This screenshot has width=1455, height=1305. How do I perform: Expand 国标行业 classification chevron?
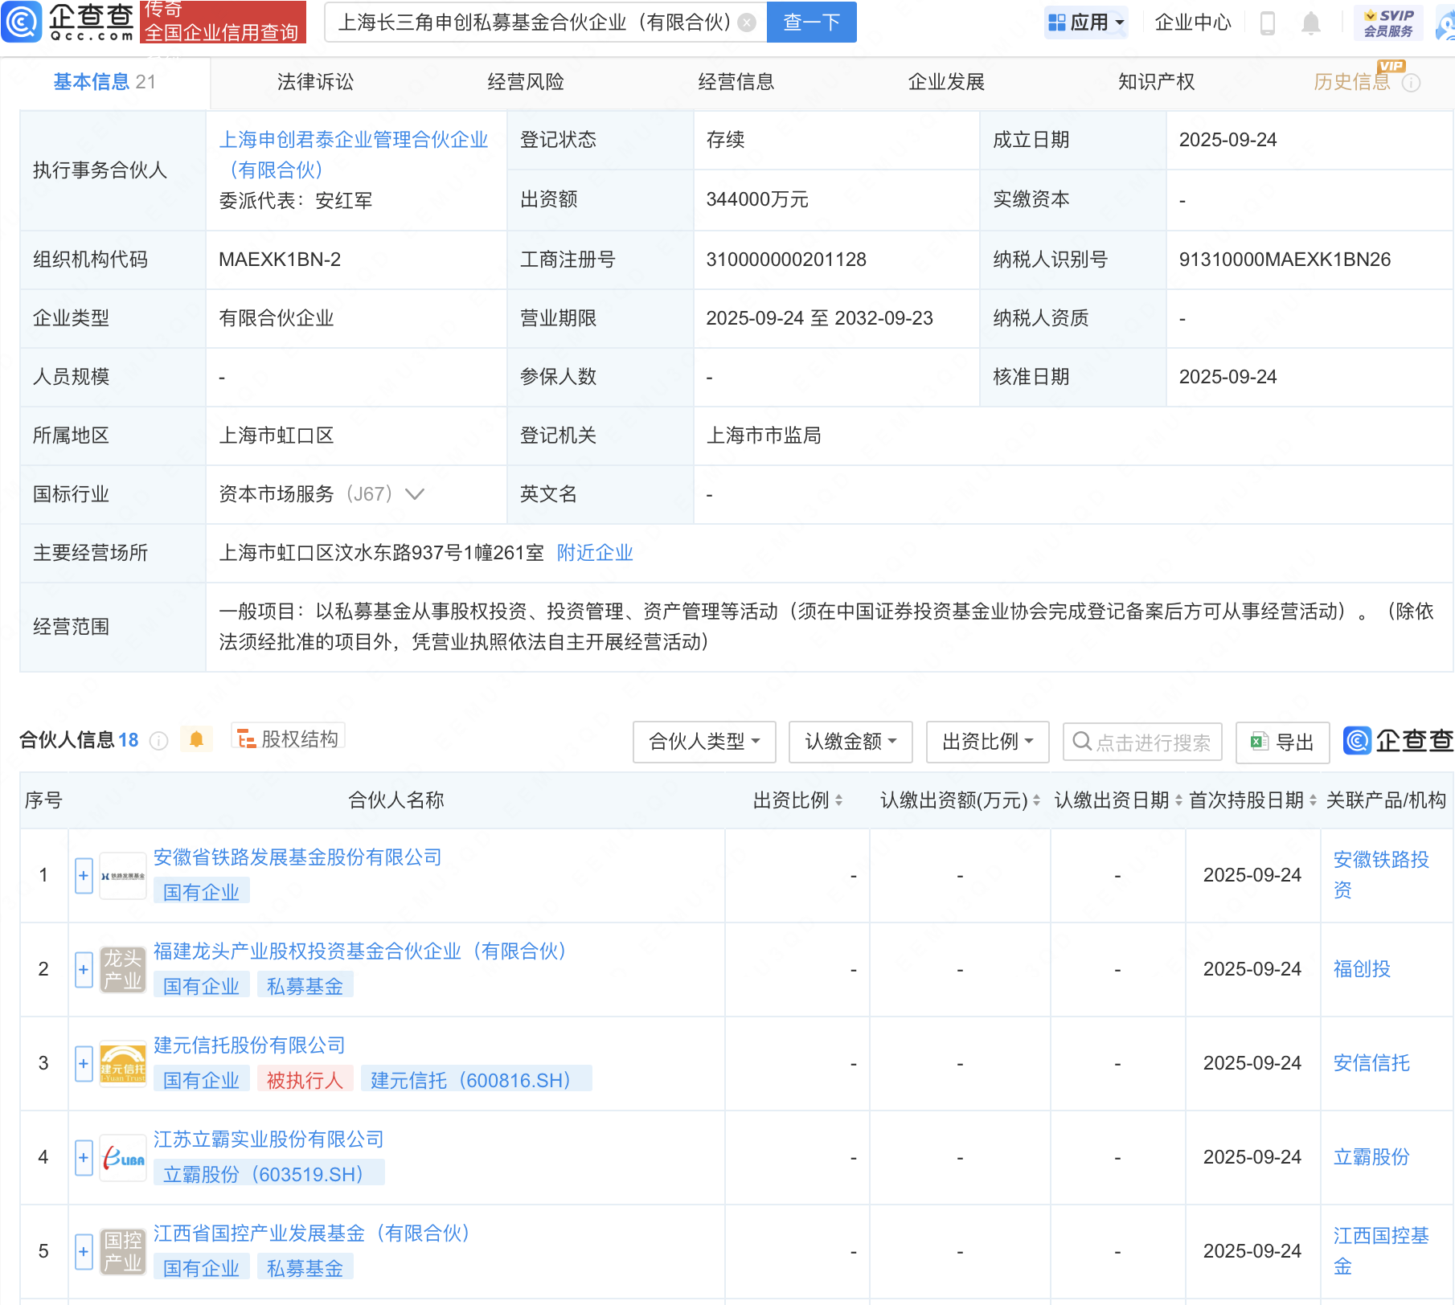tap(415, 494)
